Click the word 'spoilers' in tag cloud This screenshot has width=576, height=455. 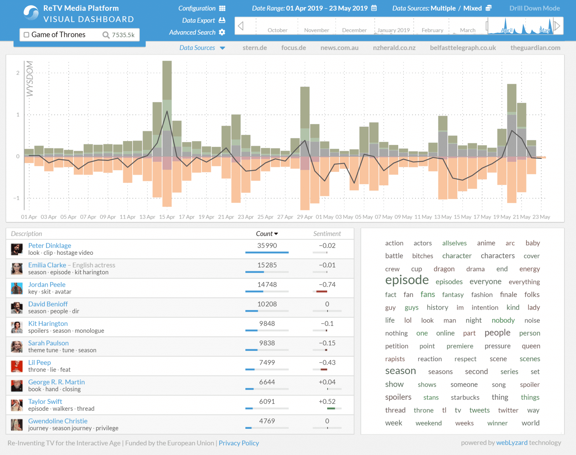tap(398, 397)
